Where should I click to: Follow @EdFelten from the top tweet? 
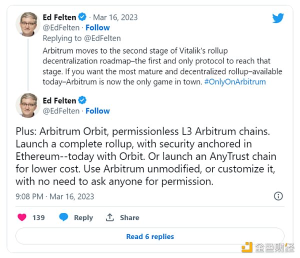coord(97,27)
